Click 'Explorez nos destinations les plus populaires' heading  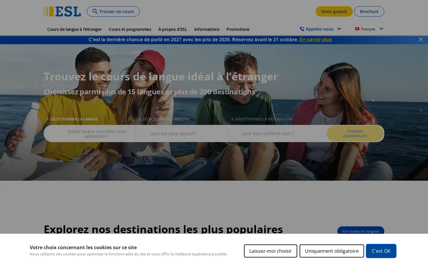point(163,229)
